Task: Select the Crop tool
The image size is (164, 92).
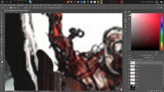Action: 2,21
